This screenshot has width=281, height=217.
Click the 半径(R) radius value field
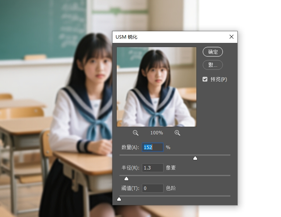[152, 168]
